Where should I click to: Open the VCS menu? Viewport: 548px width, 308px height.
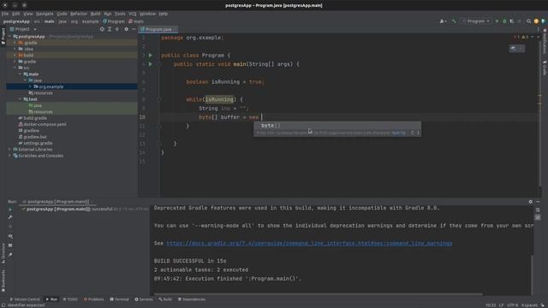(133, 14)
